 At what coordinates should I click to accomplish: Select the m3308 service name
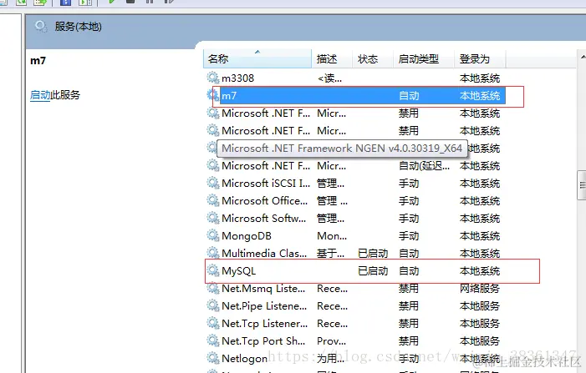pos(237,78)
